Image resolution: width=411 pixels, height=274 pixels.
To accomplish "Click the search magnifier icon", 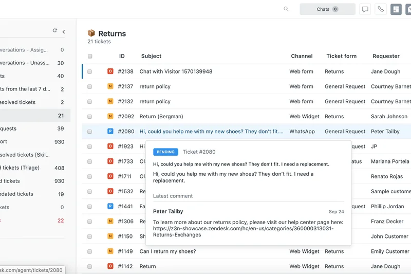I will (286, 9).
